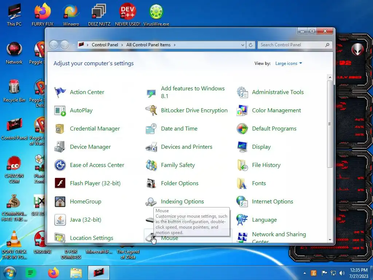
Task: Select VirusWire.exe desktop icon
Action: 156,14
